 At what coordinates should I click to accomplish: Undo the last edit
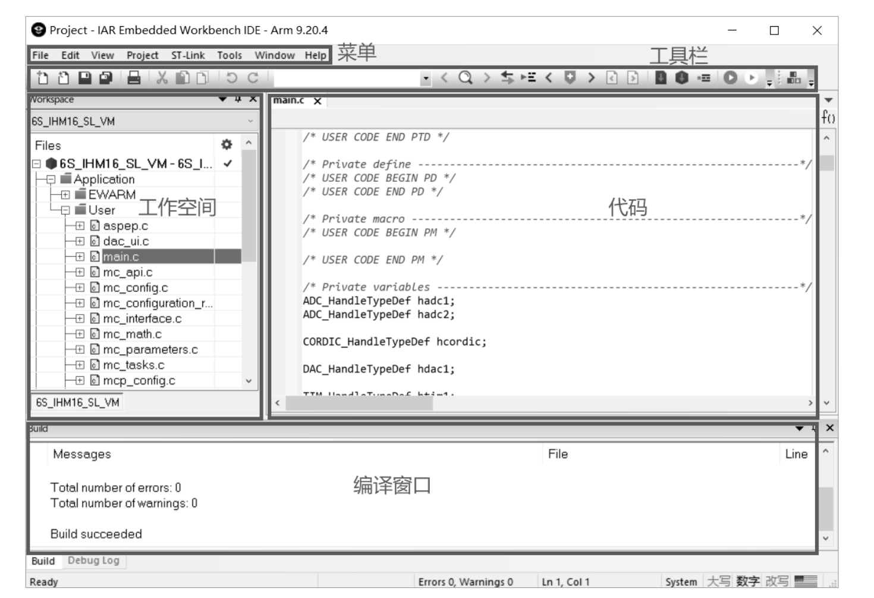pos(232,78)
